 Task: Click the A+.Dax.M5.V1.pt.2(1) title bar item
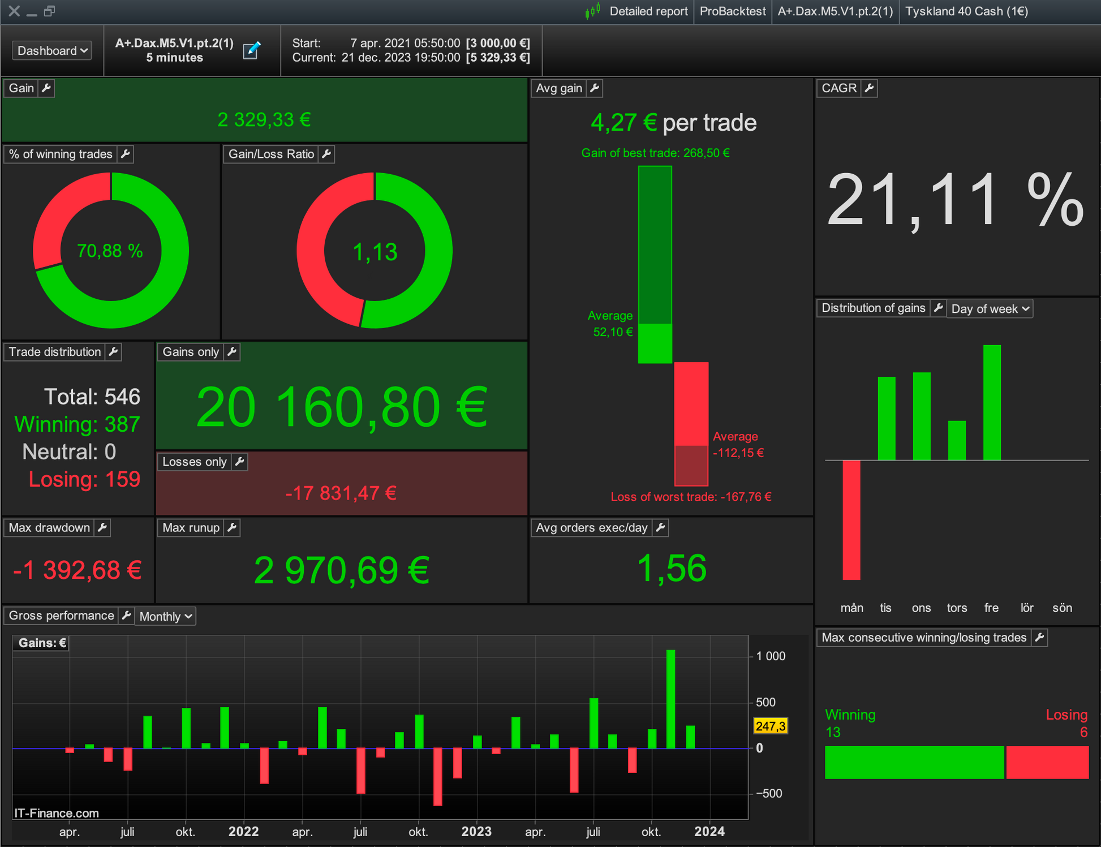(835, 11)
